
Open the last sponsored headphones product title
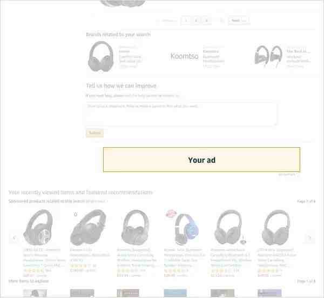click(276, 257)
